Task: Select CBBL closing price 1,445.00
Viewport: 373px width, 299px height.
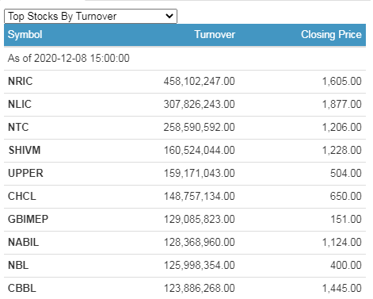Action: pos(342,288)
